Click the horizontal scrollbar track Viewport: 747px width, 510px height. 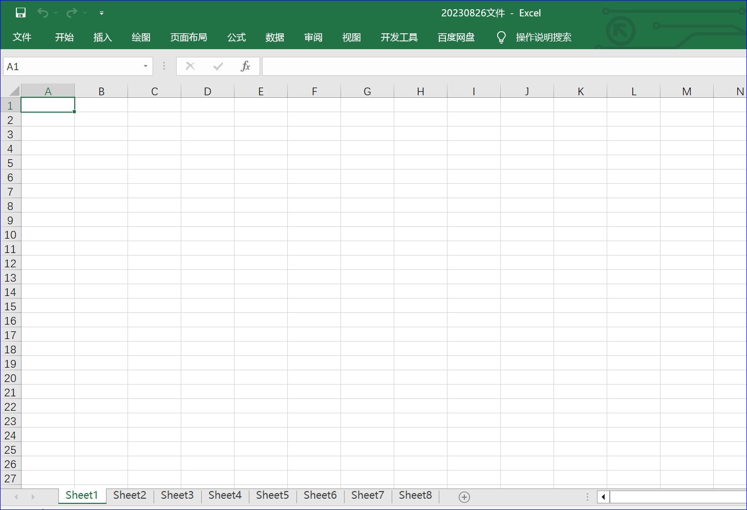pyautogui.click(x=678, y=497)
